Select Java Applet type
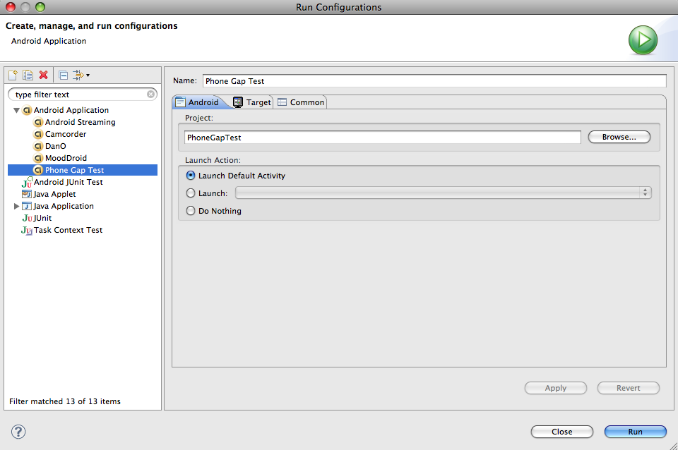Image resolution: width=678 pixels, height=450 pixels. point(54,194)
